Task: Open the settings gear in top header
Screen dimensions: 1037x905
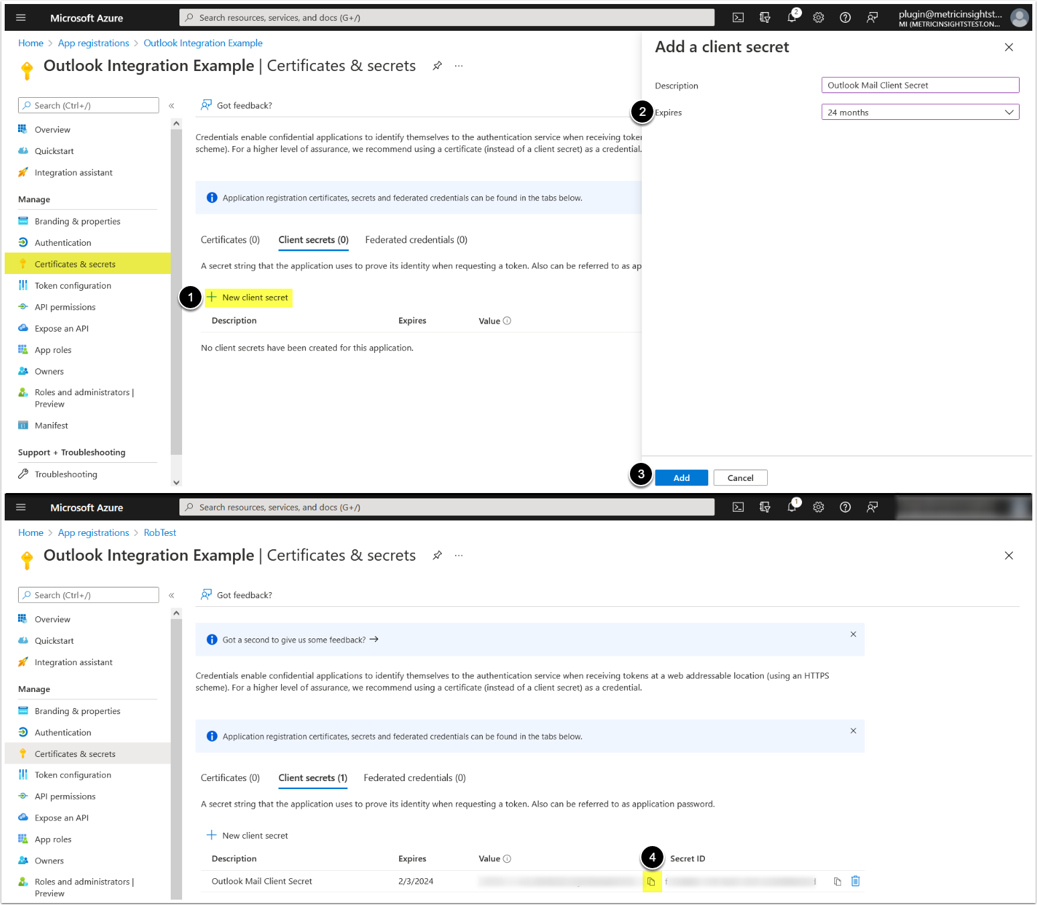Action: [x=818, y=18]
